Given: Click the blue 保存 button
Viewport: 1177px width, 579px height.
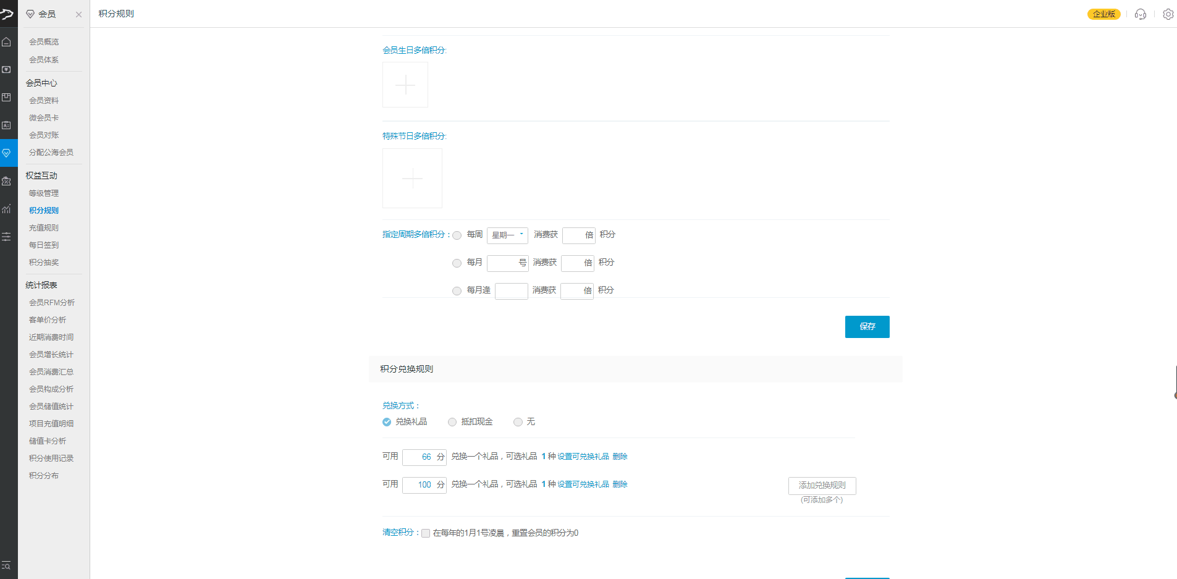Looking at the screenshot, I should point(867,327).
